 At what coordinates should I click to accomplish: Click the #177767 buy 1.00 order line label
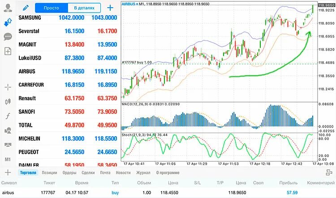coord(137,62)
